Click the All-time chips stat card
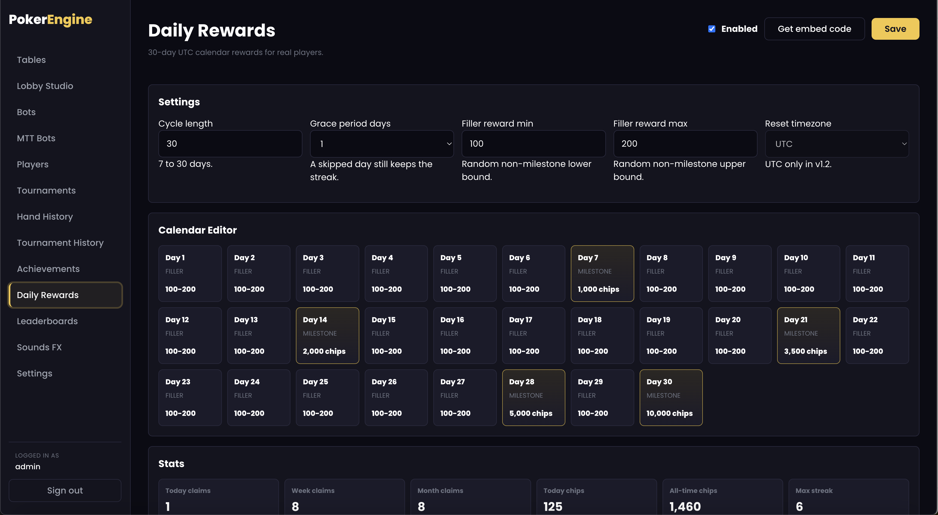938x515 pixels. (x=722, y=497)
